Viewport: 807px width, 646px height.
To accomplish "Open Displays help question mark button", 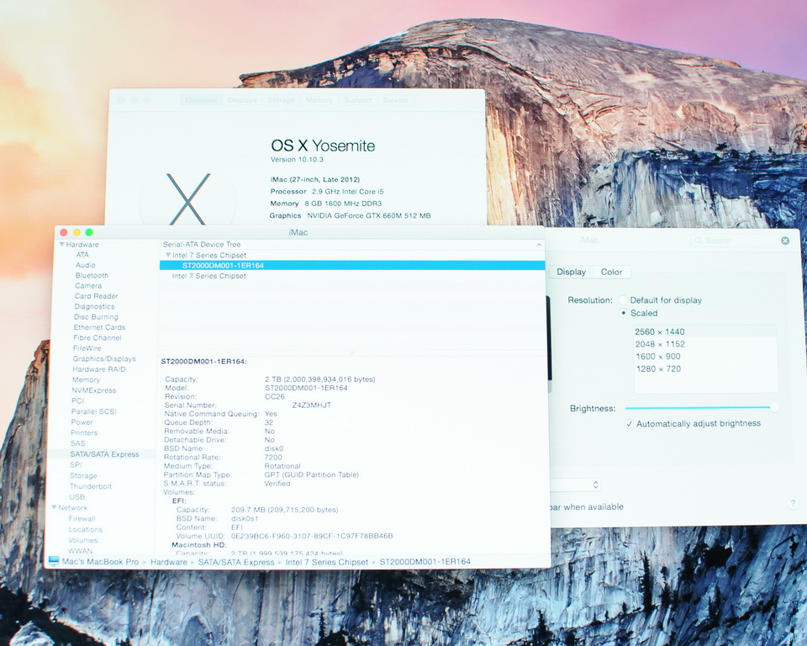I will tap(793, 503).
